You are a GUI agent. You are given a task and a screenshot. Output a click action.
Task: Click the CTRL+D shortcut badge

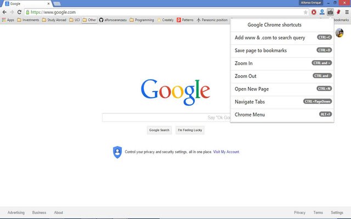[324, 50]
